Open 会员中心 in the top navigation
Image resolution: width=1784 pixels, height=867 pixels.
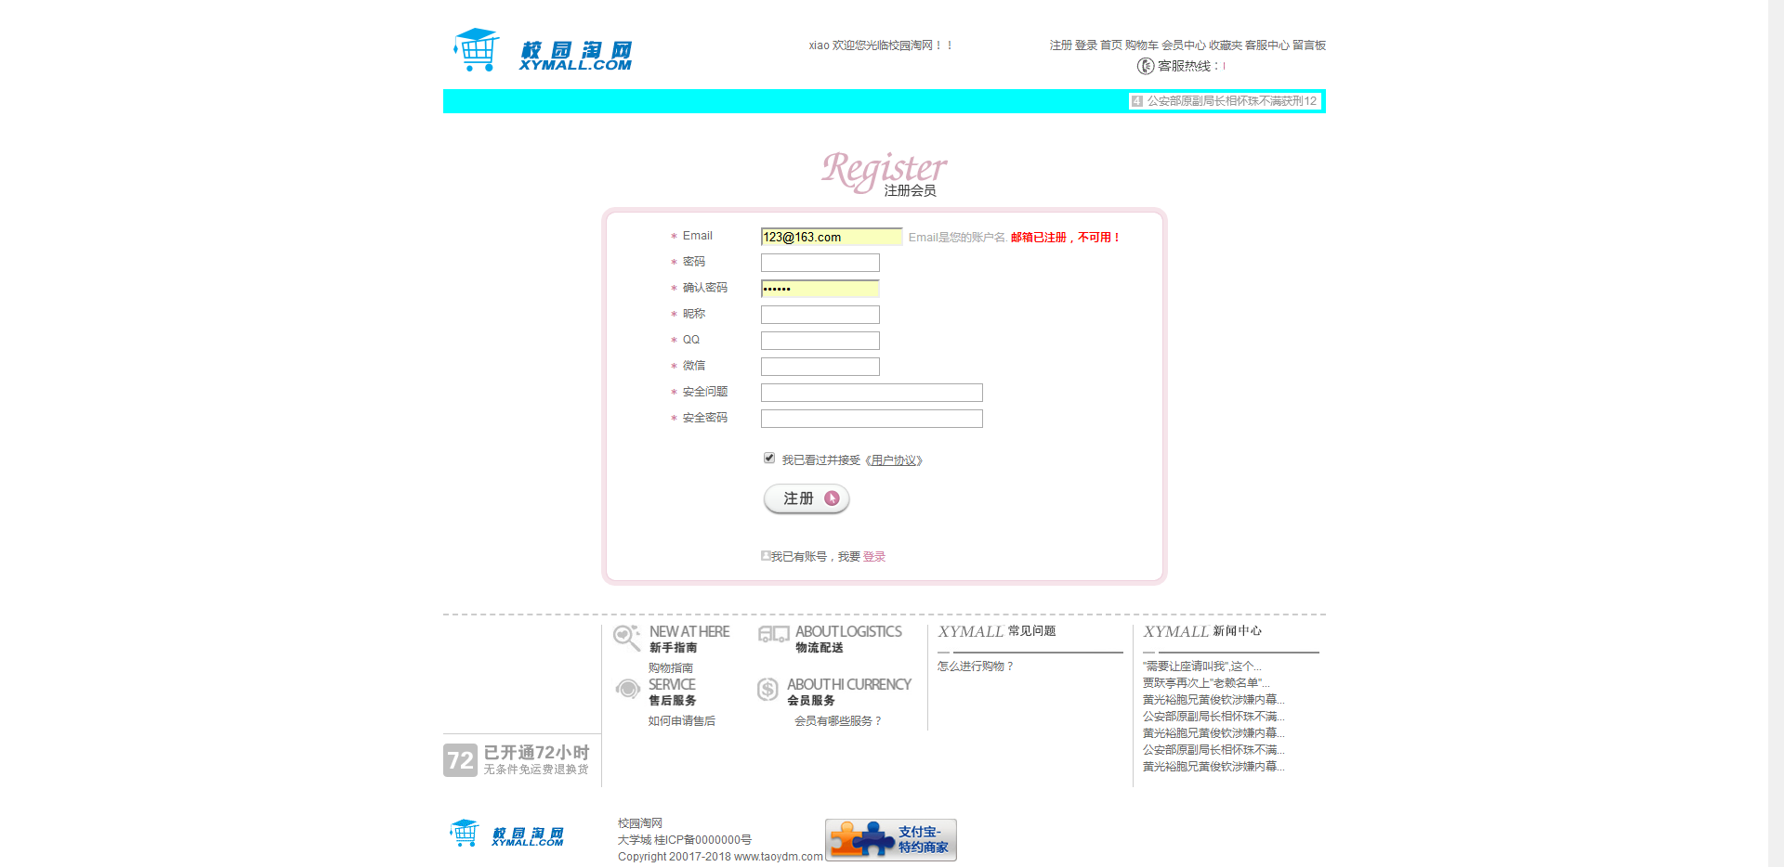point(1184,45)
